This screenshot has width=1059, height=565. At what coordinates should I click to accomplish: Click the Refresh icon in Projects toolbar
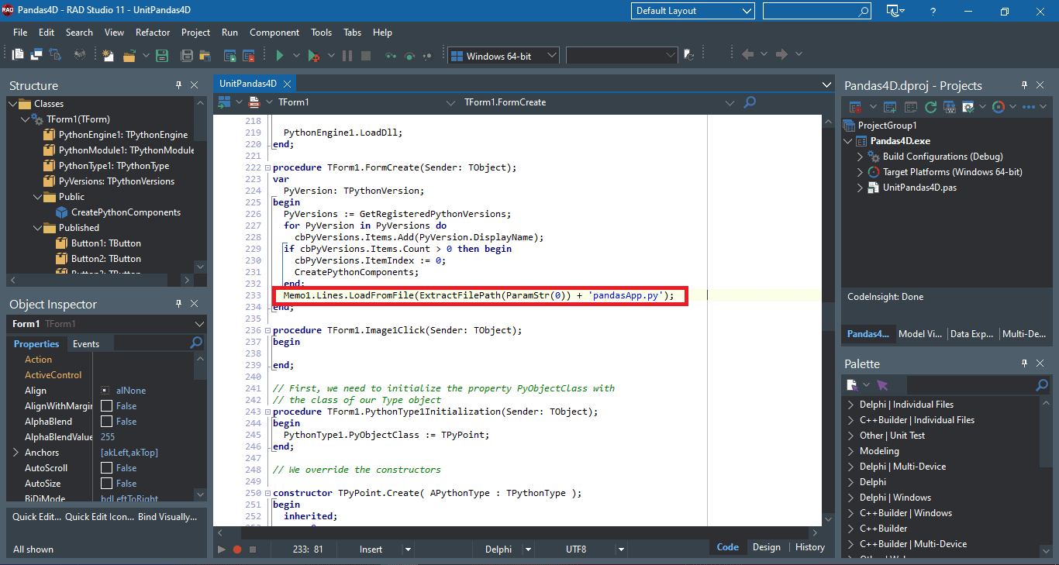pyautogui.click(x=931, y=107)
